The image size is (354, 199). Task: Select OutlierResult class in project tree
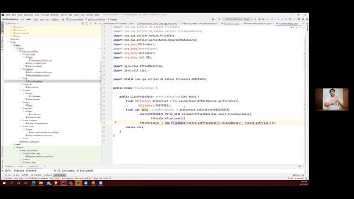click(x=35, y=66)
